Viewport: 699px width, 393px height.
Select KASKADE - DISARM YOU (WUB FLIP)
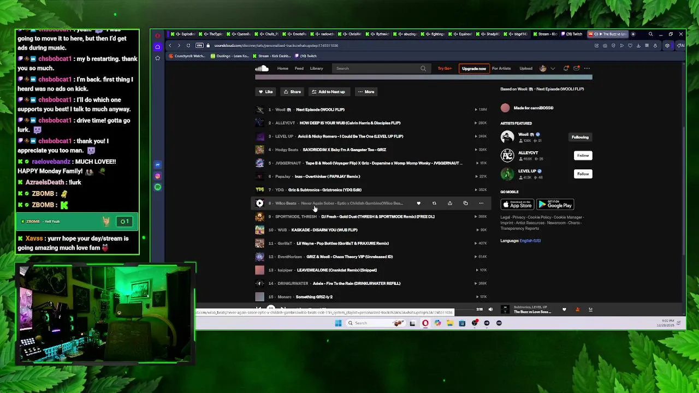[x=324, y=230]
